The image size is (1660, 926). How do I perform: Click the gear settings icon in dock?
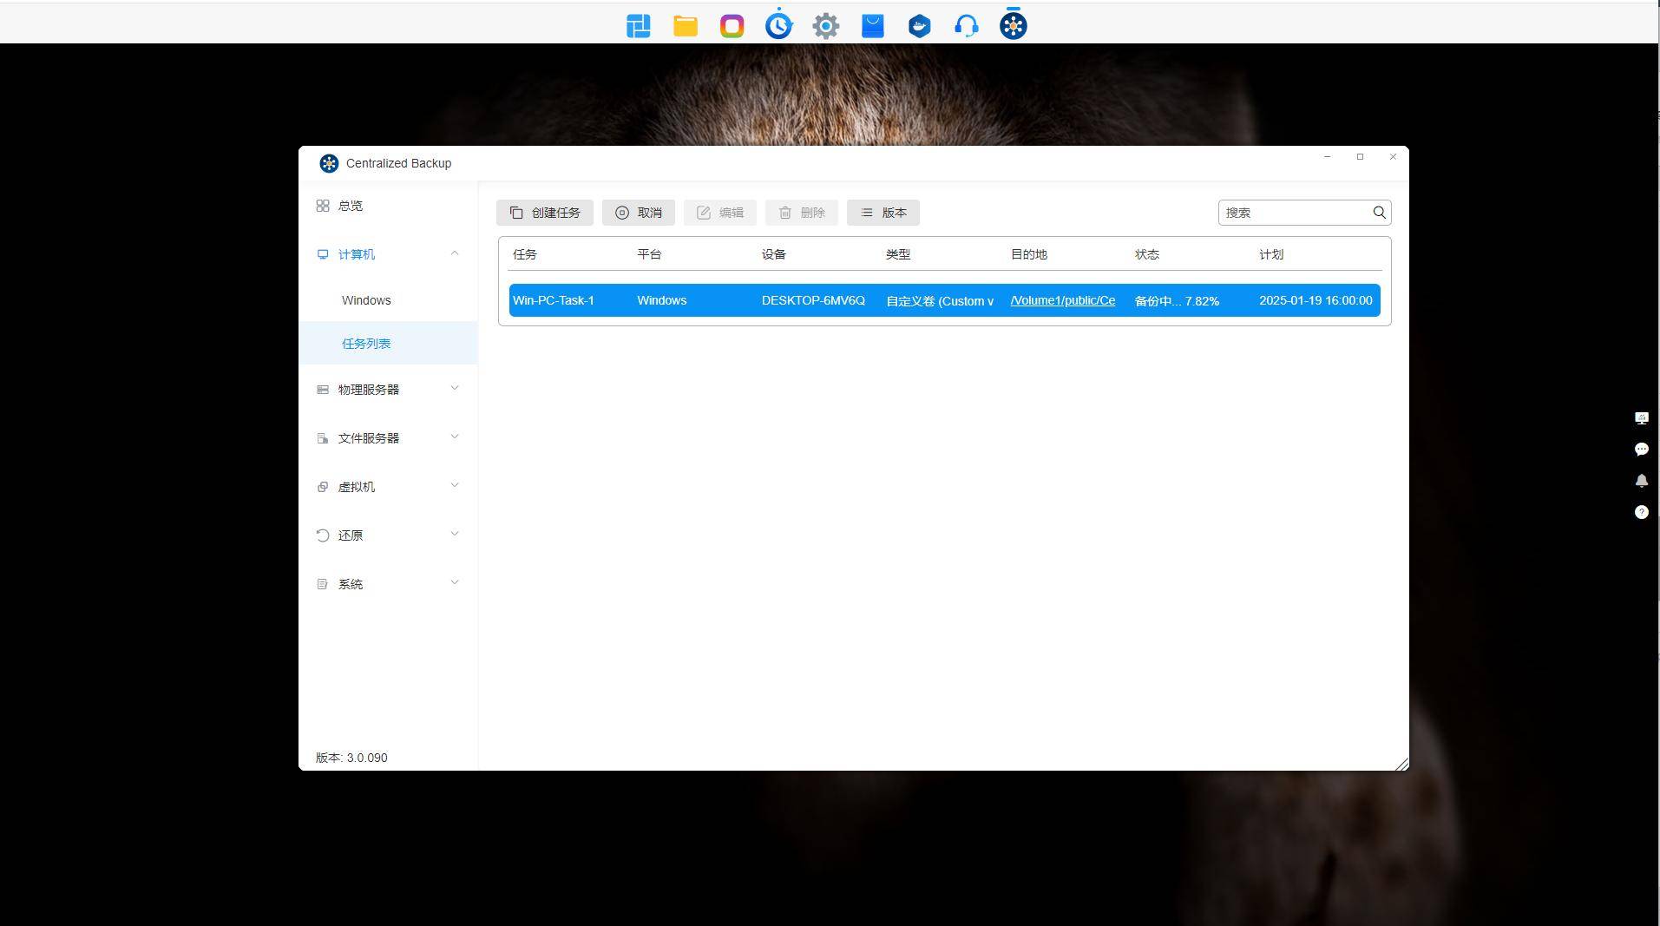click(x=825, y=26)
